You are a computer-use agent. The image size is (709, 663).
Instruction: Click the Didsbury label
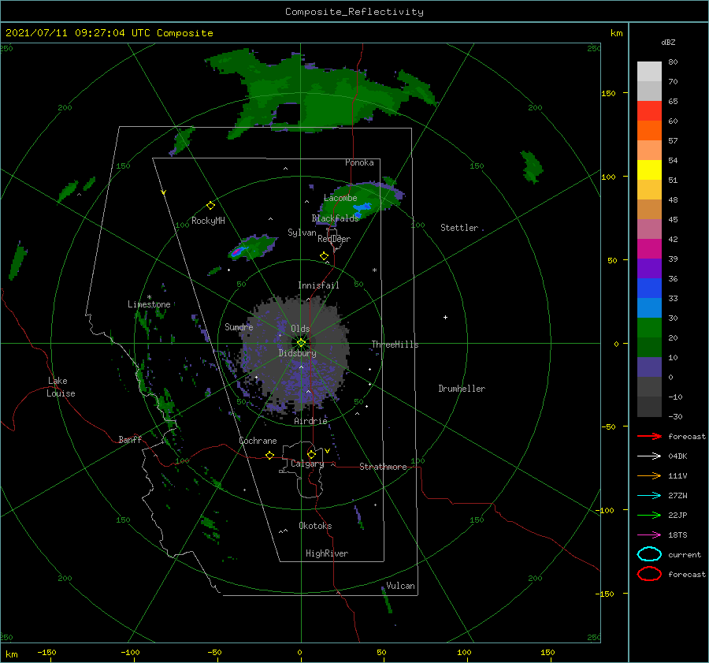click(x=297, y=353)
